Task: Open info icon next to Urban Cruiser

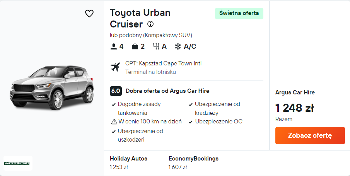Action: (x=150, y=24)
